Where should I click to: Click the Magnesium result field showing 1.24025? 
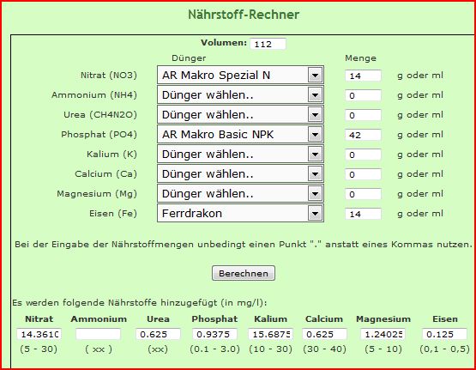tap(383, 334)
